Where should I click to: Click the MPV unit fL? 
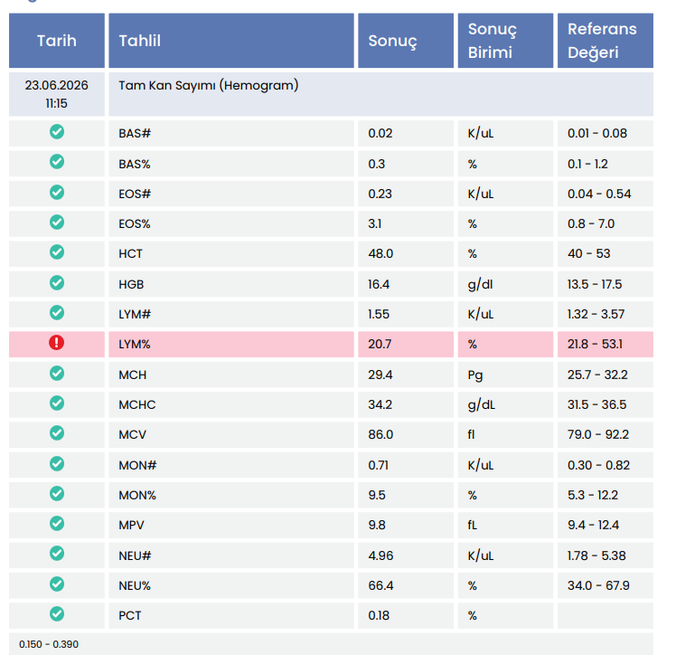472,525
